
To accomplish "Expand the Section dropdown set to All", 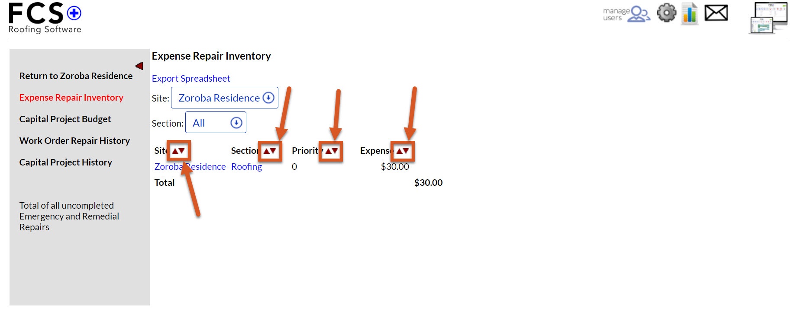I will point(216,122).
